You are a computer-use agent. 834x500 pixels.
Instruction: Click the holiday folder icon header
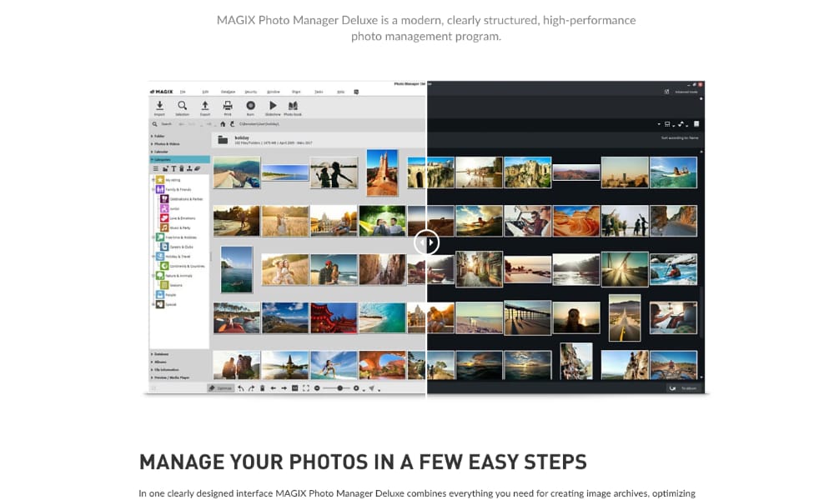point(223,140)
